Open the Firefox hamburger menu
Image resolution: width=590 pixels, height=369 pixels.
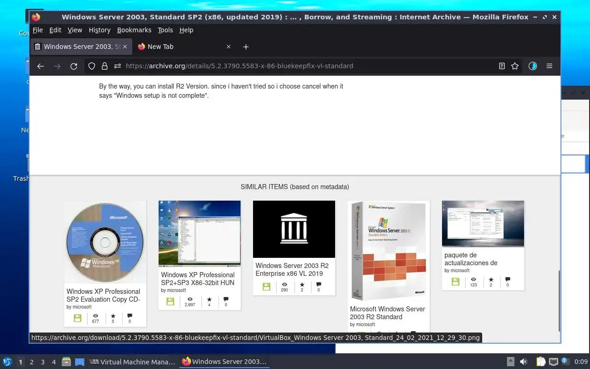pos(549,66)
